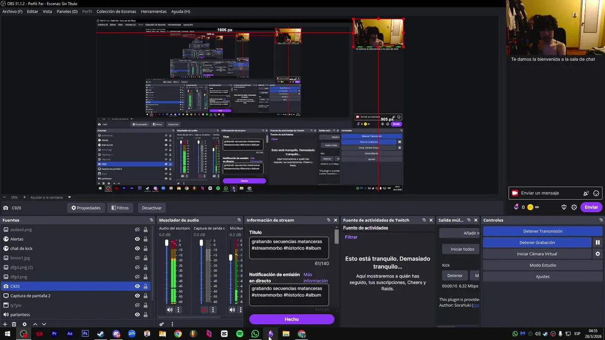Image resolution: width=605 pixels, height=340 pixels.
Task: Click celebration confetti icon in chat input
Action: tap(586, 193)
